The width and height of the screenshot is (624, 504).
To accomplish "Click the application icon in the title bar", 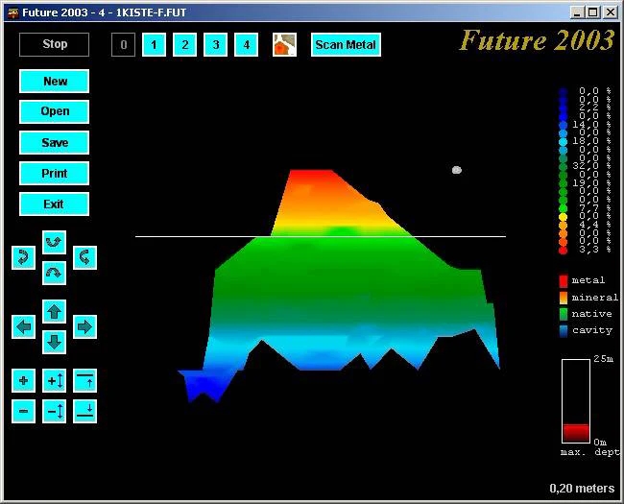I will pos(13,12).
